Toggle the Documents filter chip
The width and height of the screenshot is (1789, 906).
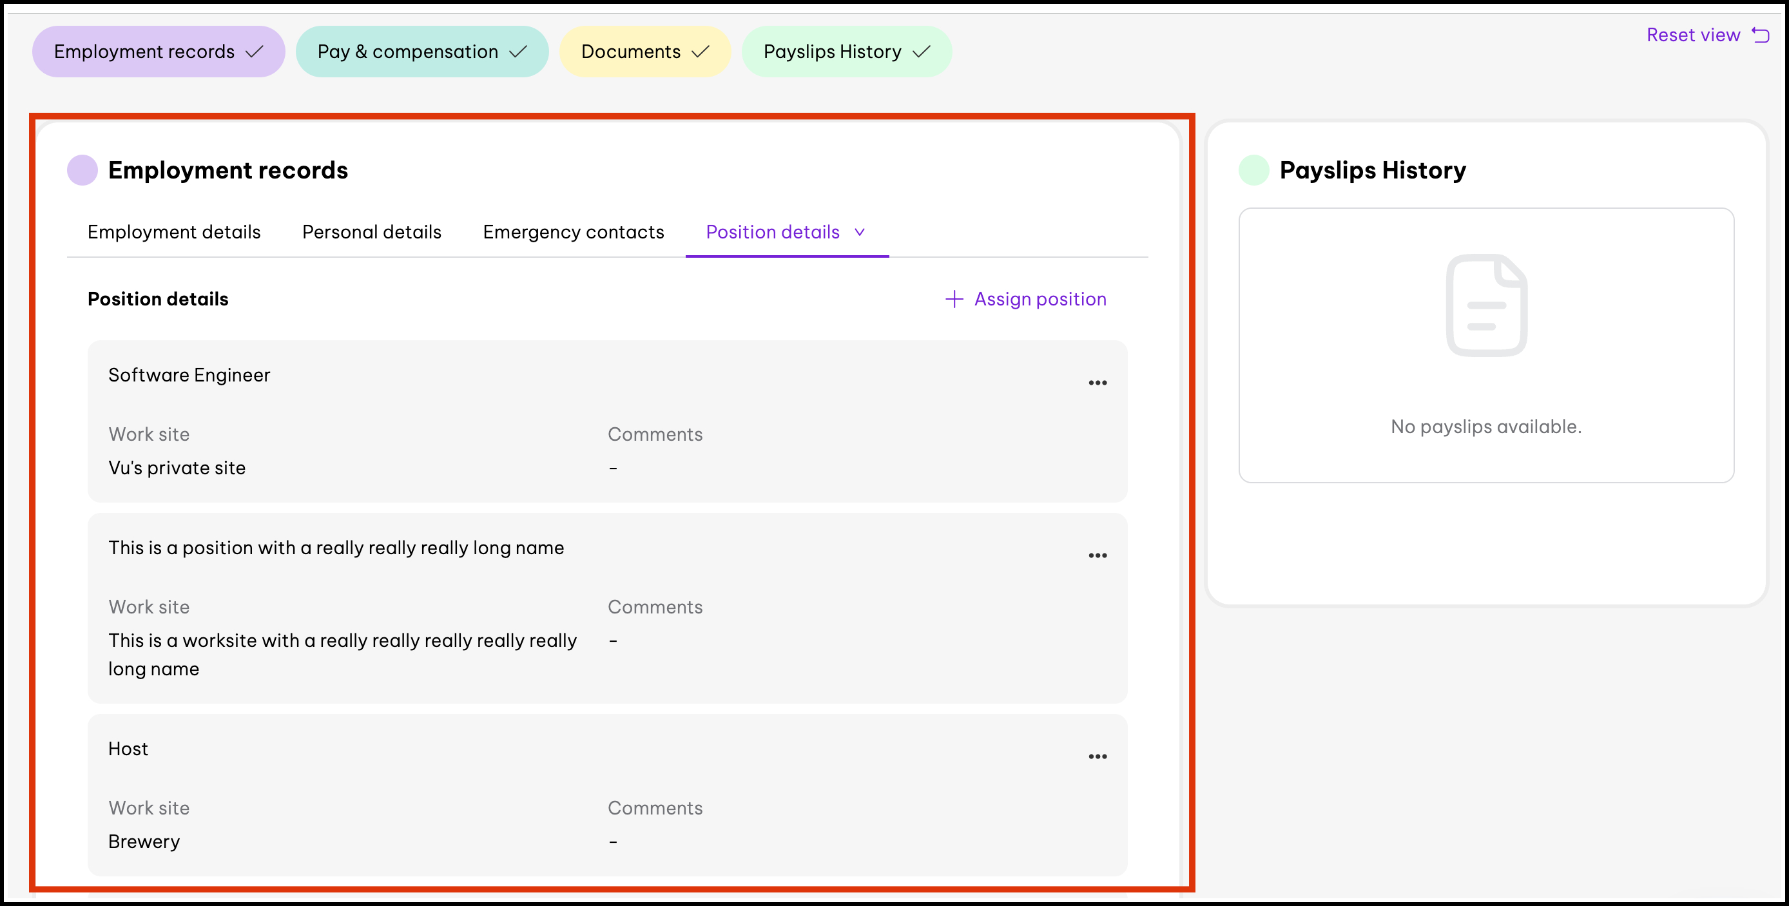pos(644,52)
